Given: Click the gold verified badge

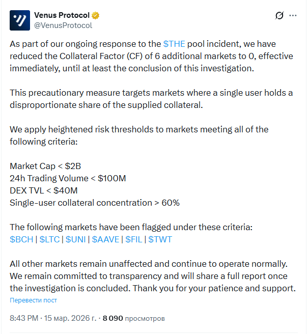Looking at the screenshot, I should click(x=96, y=15).
